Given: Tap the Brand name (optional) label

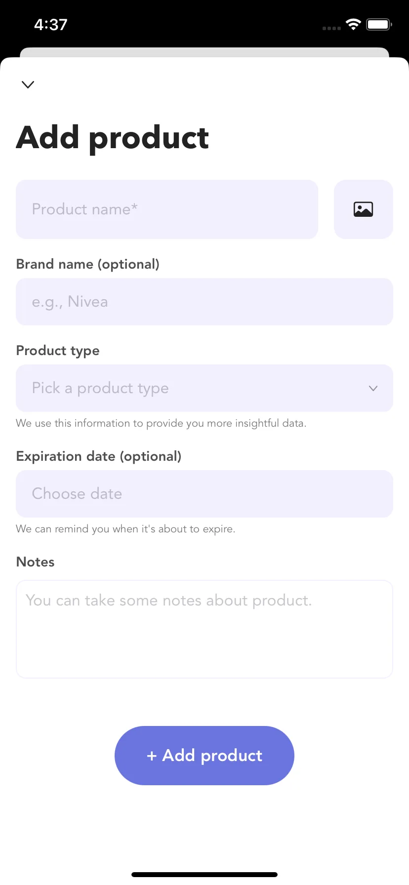Looking at the screenshot, I should pyautogui.click(x=88, y=264).
